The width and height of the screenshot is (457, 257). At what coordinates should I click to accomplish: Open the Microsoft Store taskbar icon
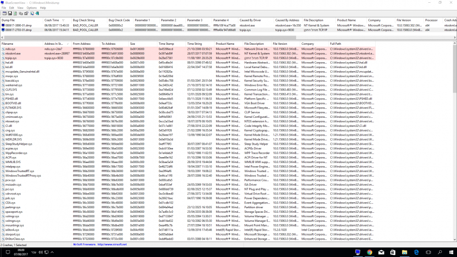point(393,252)
